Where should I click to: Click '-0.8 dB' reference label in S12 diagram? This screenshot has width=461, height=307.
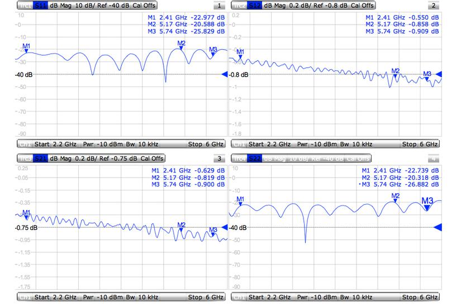239,75
